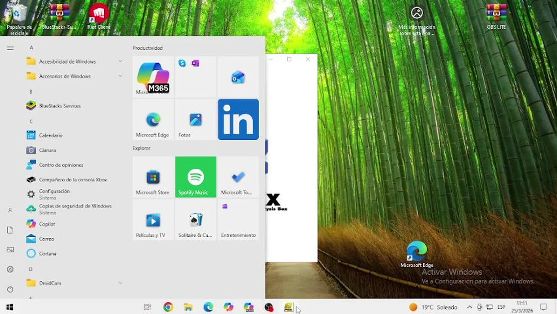Open Task View on the taskbar
The width and height of the screenshot is (557, 314).
click(147, 307)
